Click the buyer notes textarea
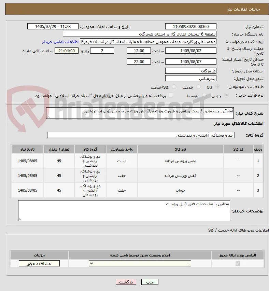269x291 pixels. pyautogui.click(x=124, y=211)
